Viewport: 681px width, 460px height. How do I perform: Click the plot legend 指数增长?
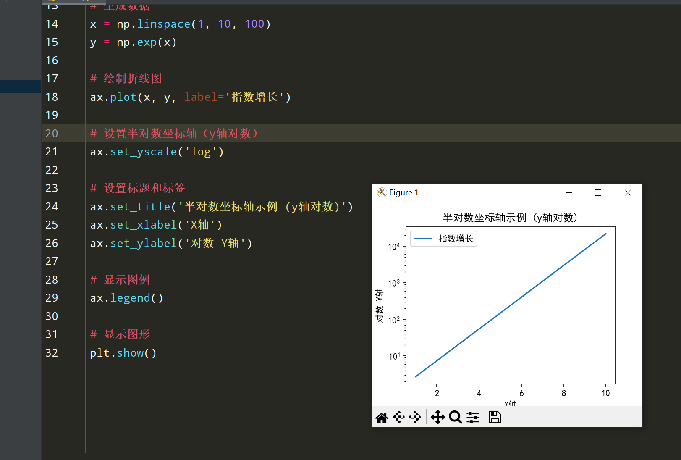coord(444,239)
